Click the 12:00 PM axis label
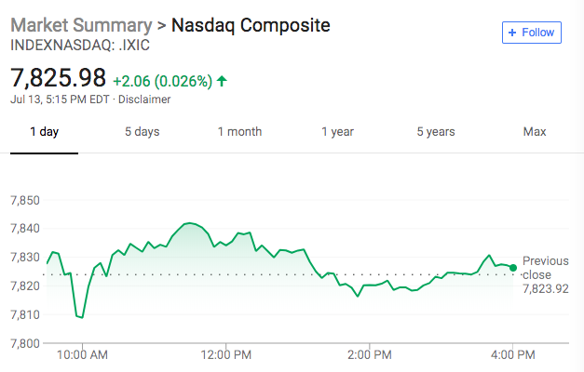This screenshot has height=372, width=584. [226, 354]
